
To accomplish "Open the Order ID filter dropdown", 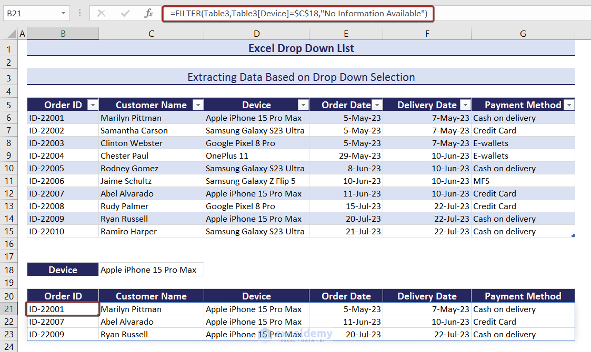I will (x=93, y=105).
